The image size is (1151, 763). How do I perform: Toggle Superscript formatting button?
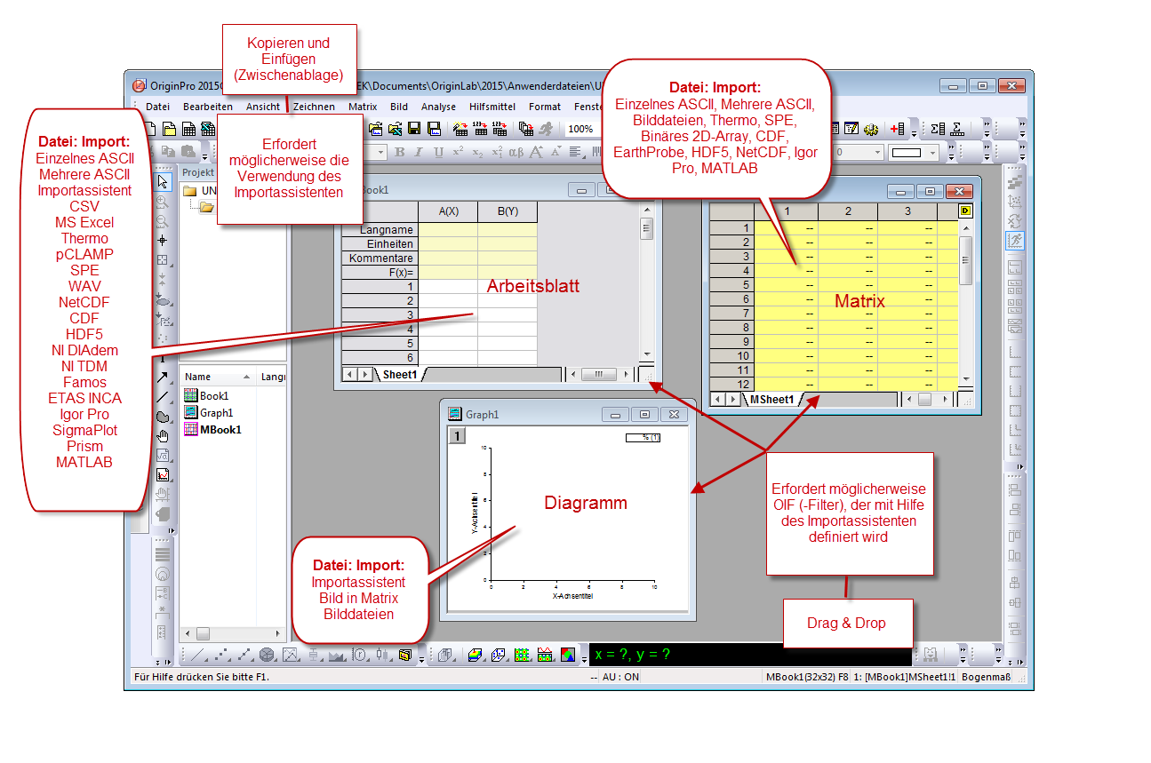pos(458,152)
